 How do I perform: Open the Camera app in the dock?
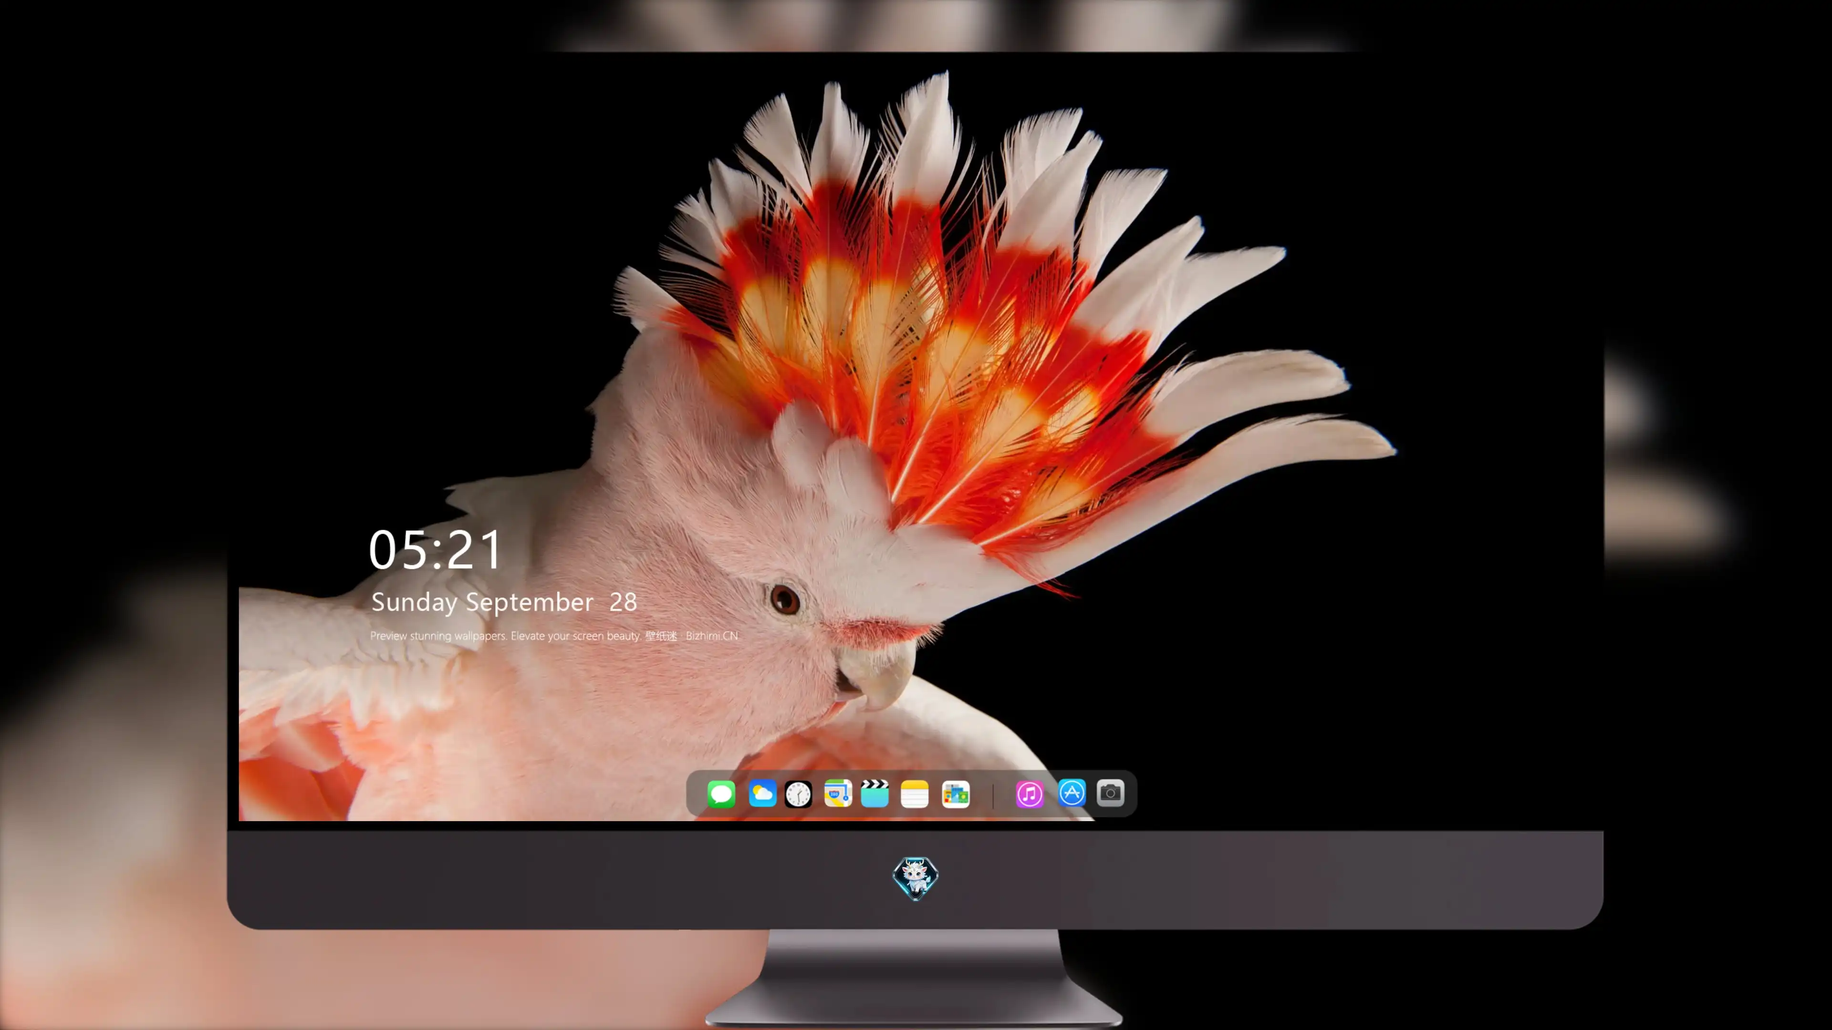1110,793
